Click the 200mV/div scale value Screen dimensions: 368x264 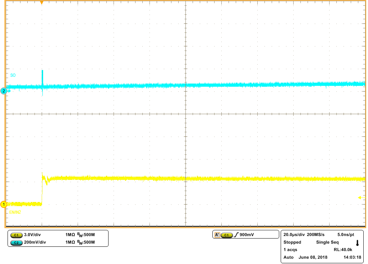(35, 242)
